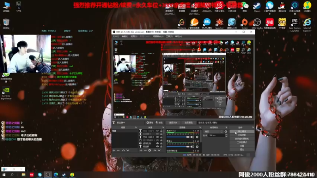Screen dimensions: 317x178
Task: Click the transition duration 350 ms field
Action: 216,135
